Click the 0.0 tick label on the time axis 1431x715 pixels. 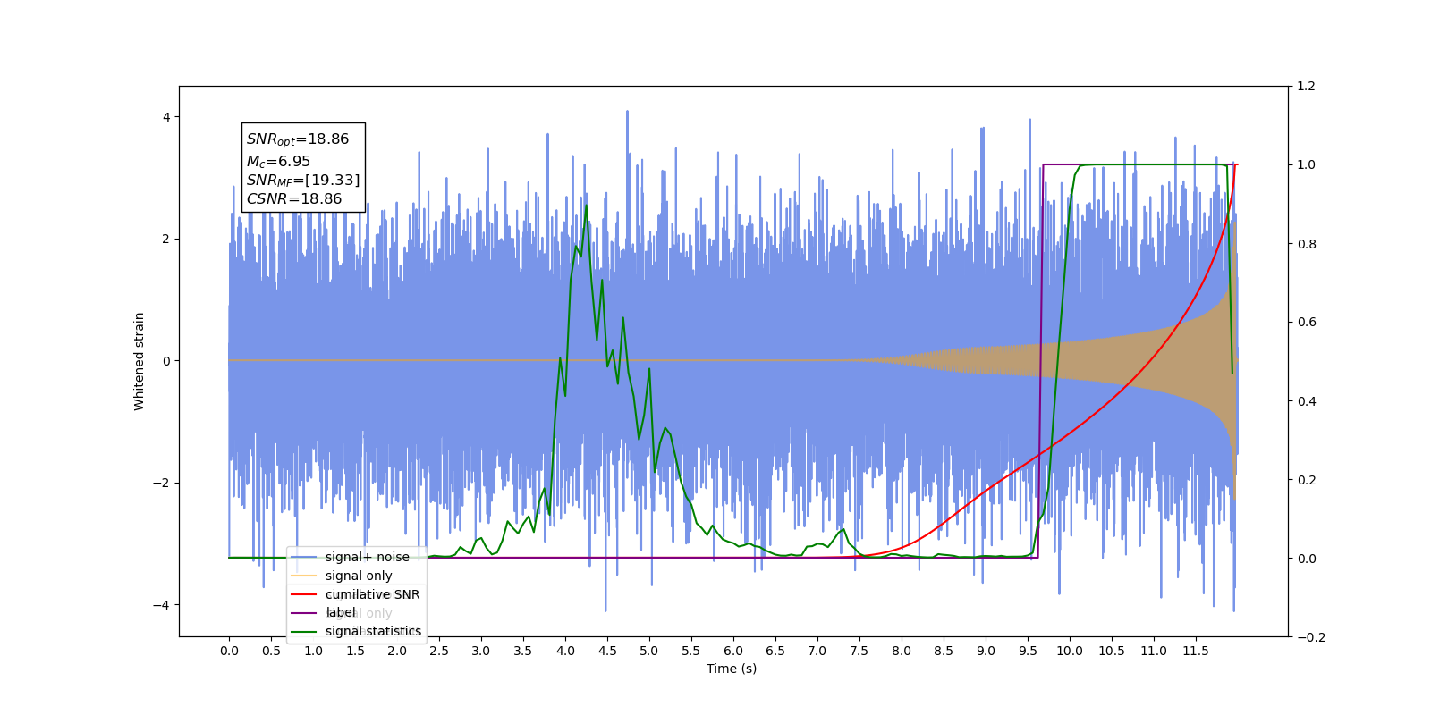229,651
